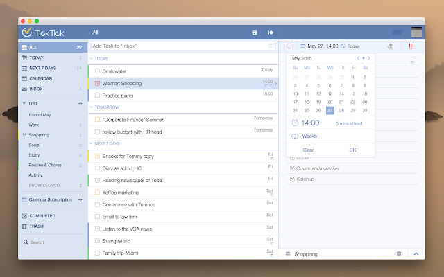Click the Add Task to Inbox field
The image size is (444, 277).
(x=180, y=46)
